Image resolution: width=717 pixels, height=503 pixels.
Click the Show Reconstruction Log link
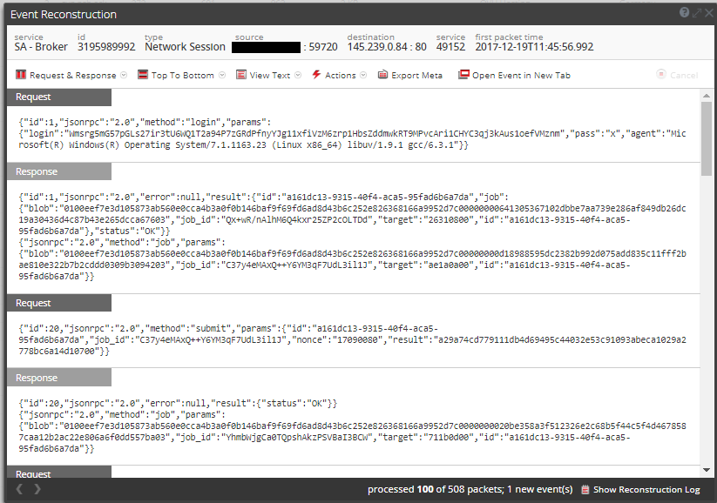pyautogui.click(x=646, y=490)
